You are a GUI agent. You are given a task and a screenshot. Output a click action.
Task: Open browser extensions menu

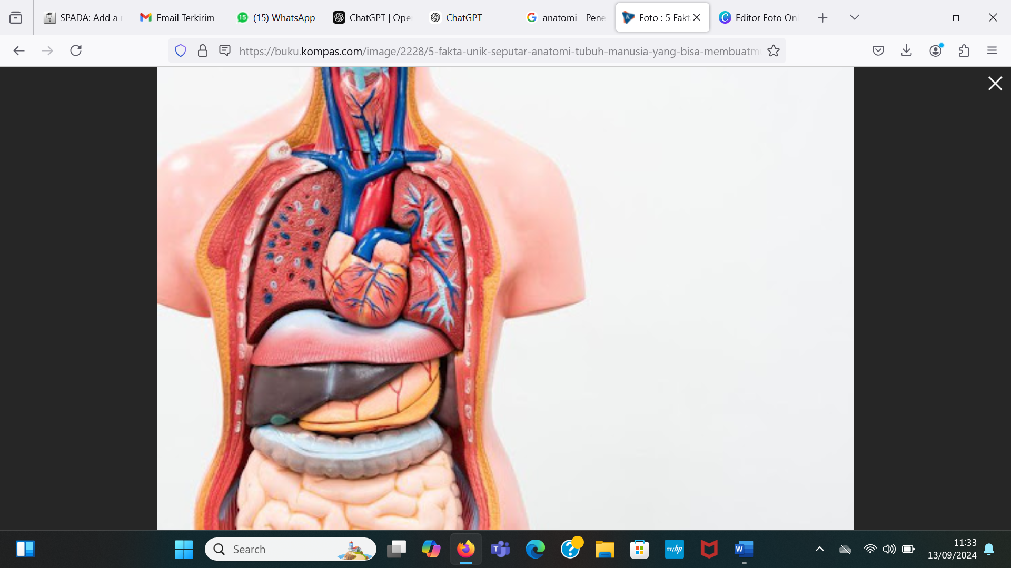point(964,51)
